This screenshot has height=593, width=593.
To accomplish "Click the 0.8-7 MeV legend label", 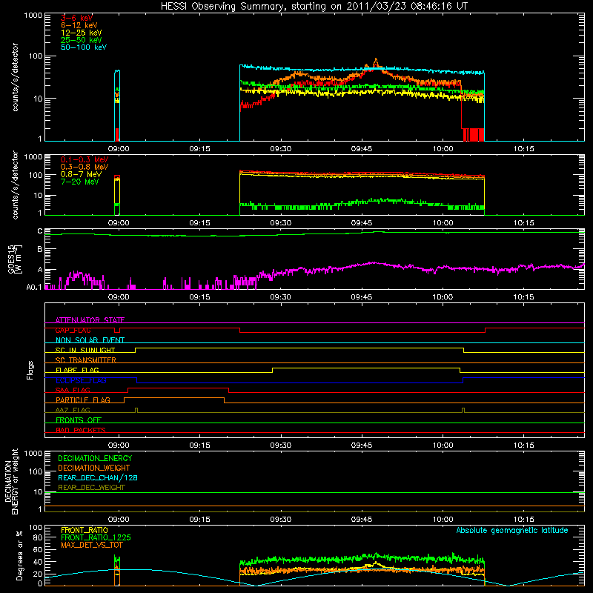I will click(81, 174).
